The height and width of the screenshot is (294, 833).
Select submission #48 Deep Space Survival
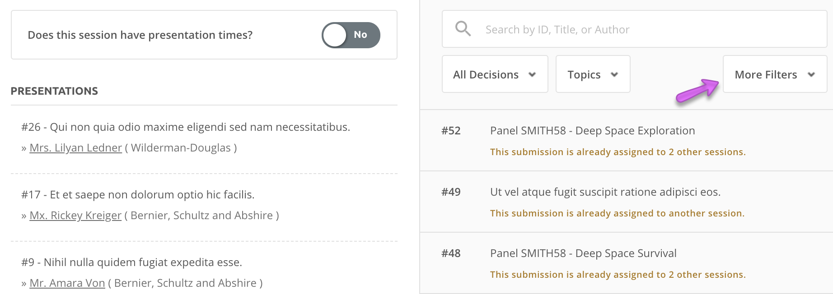(x=583, y=253)
